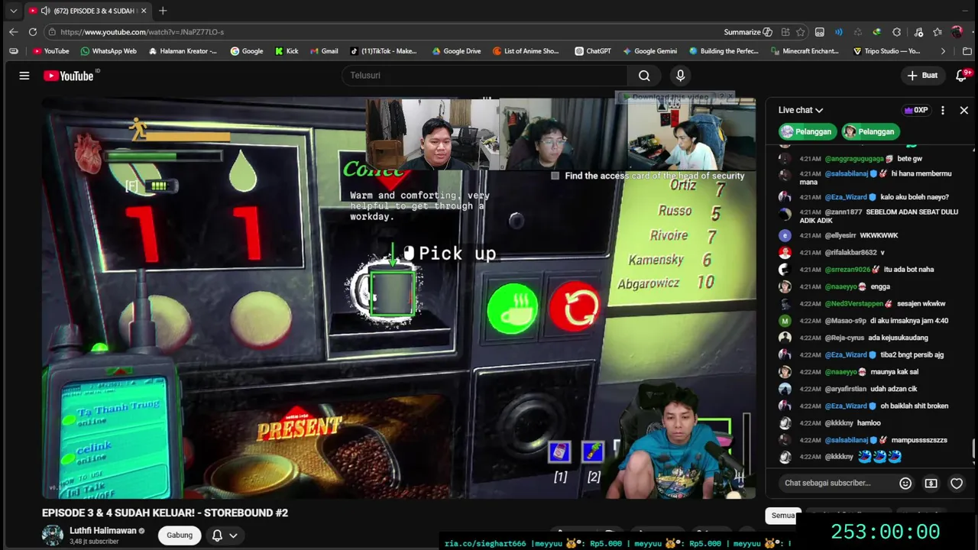Mute the tab via speaker icon
The width and height of the screenshot is (978, 550).
pos(45,11)
